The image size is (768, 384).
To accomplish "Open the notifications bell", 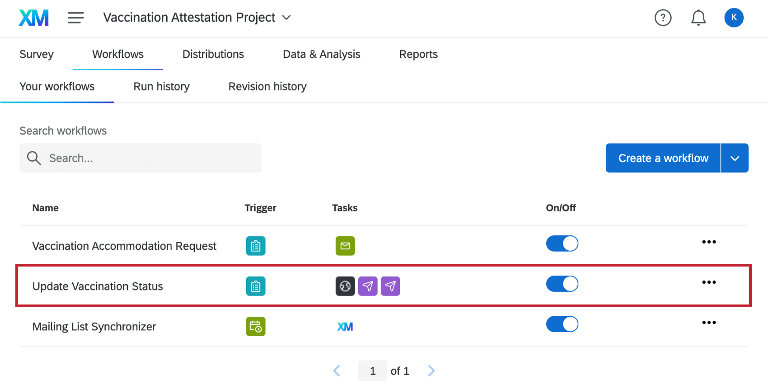I will pos(698,18).
